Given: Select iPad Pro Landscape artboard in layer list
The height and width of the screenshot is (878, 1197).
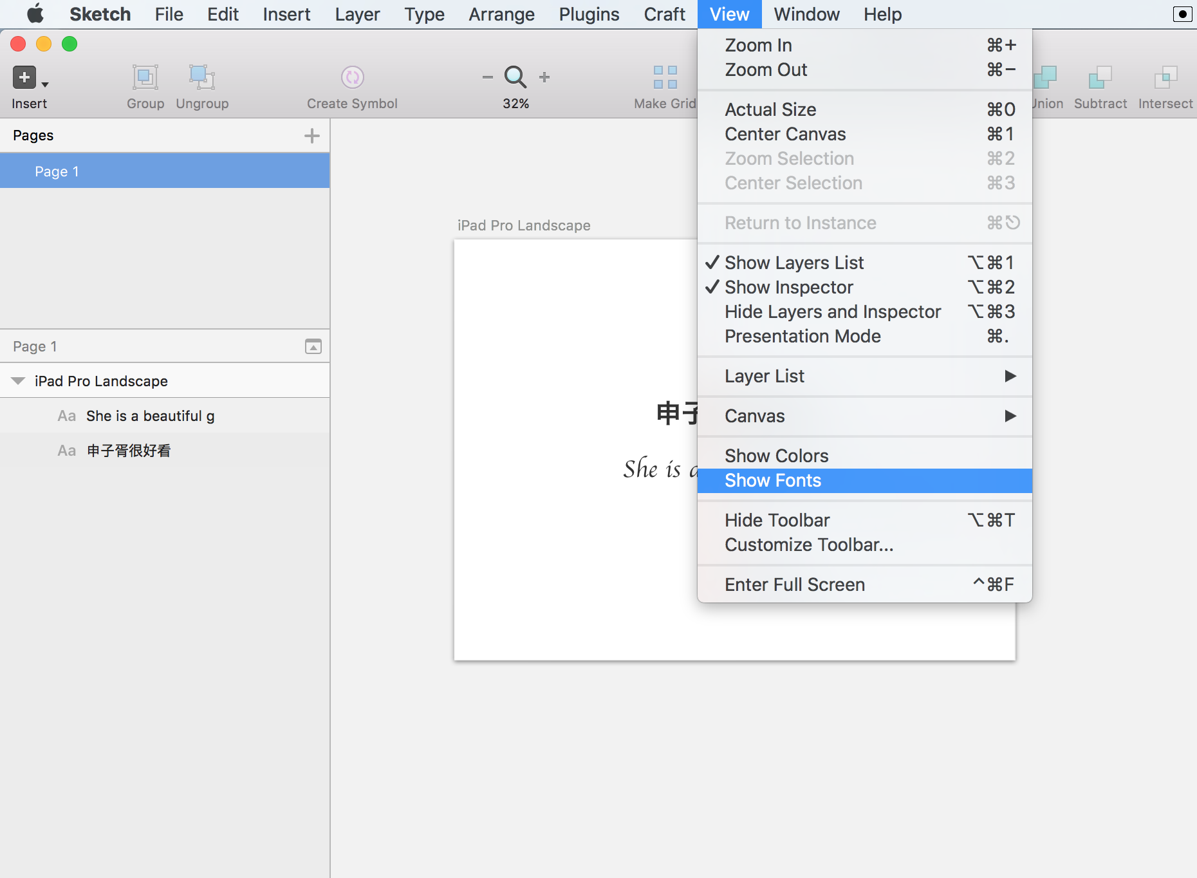Looking at the screenshot, I should pyautogui.click(x=165, y=381).
